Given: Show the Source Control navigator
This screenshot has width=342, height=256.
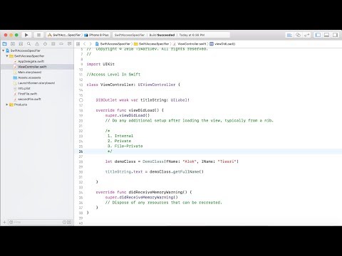Looking at the screenshot, I should click(x=13, y=44).
